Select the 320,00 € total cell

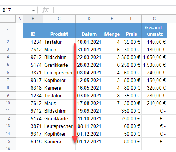154,88
